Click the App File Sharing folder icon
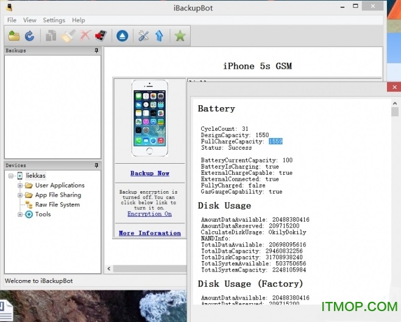The width and height of the screenshot is (401, 322). point(29,195)
